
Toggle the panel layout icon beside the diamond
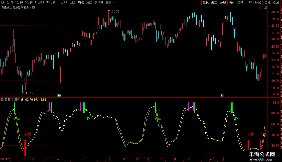click(265, 7)
